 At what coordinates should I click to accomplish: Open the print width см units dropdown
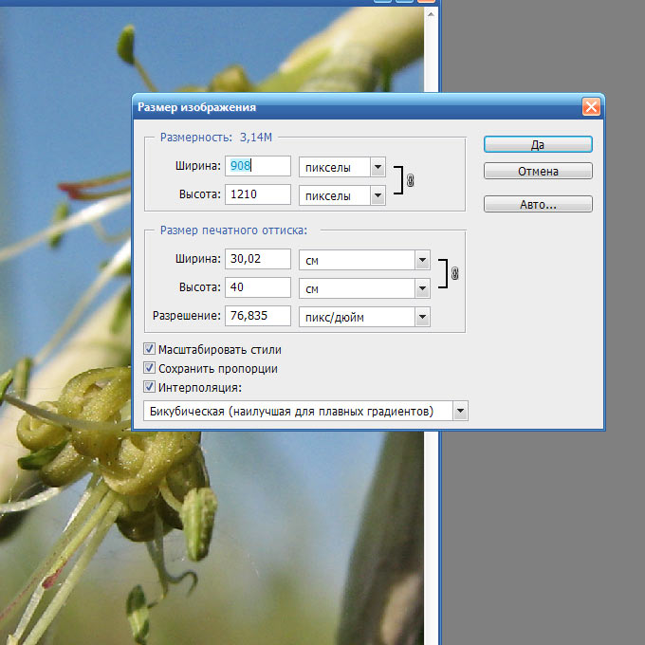coord(423,259)
